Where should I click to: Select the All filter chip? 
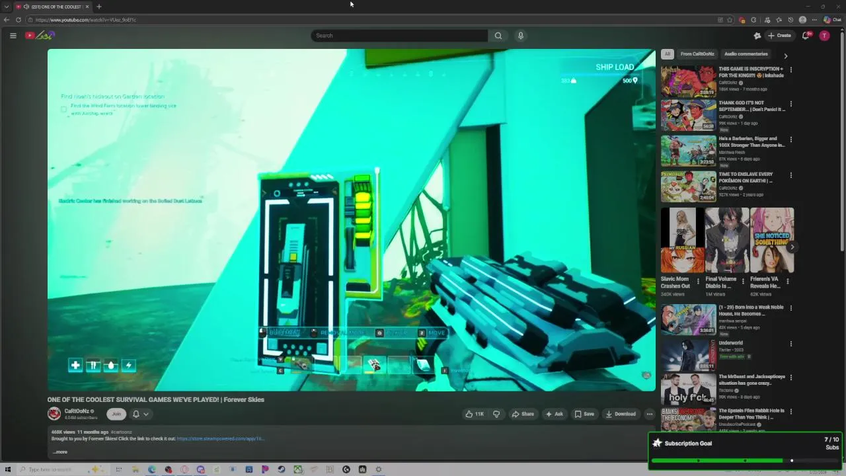(x=668, y=54)
